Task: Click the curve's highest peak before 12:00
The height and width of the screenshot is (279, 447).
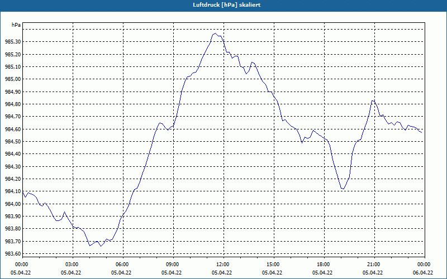Action: pos(216,33)
